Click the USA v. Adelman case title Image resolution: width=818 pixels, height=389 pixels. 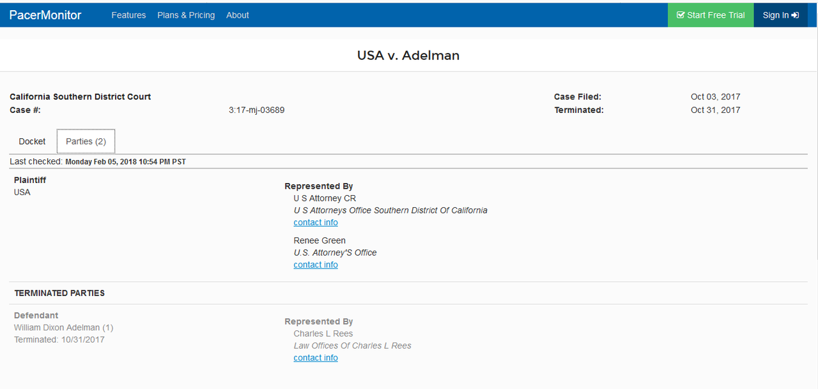(408, 55)
